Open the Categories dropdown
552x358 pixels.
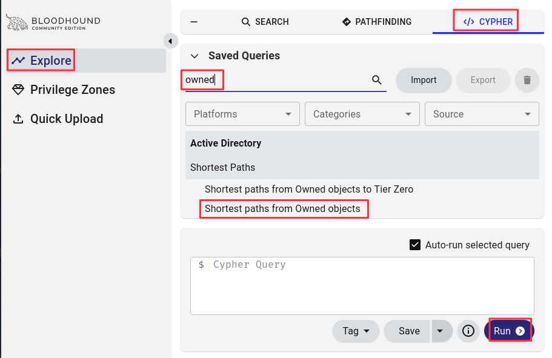[362, 114]
